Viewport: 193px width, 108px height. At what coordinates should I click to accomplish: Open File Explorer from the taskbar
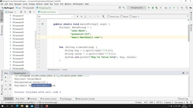click(22, 106)
